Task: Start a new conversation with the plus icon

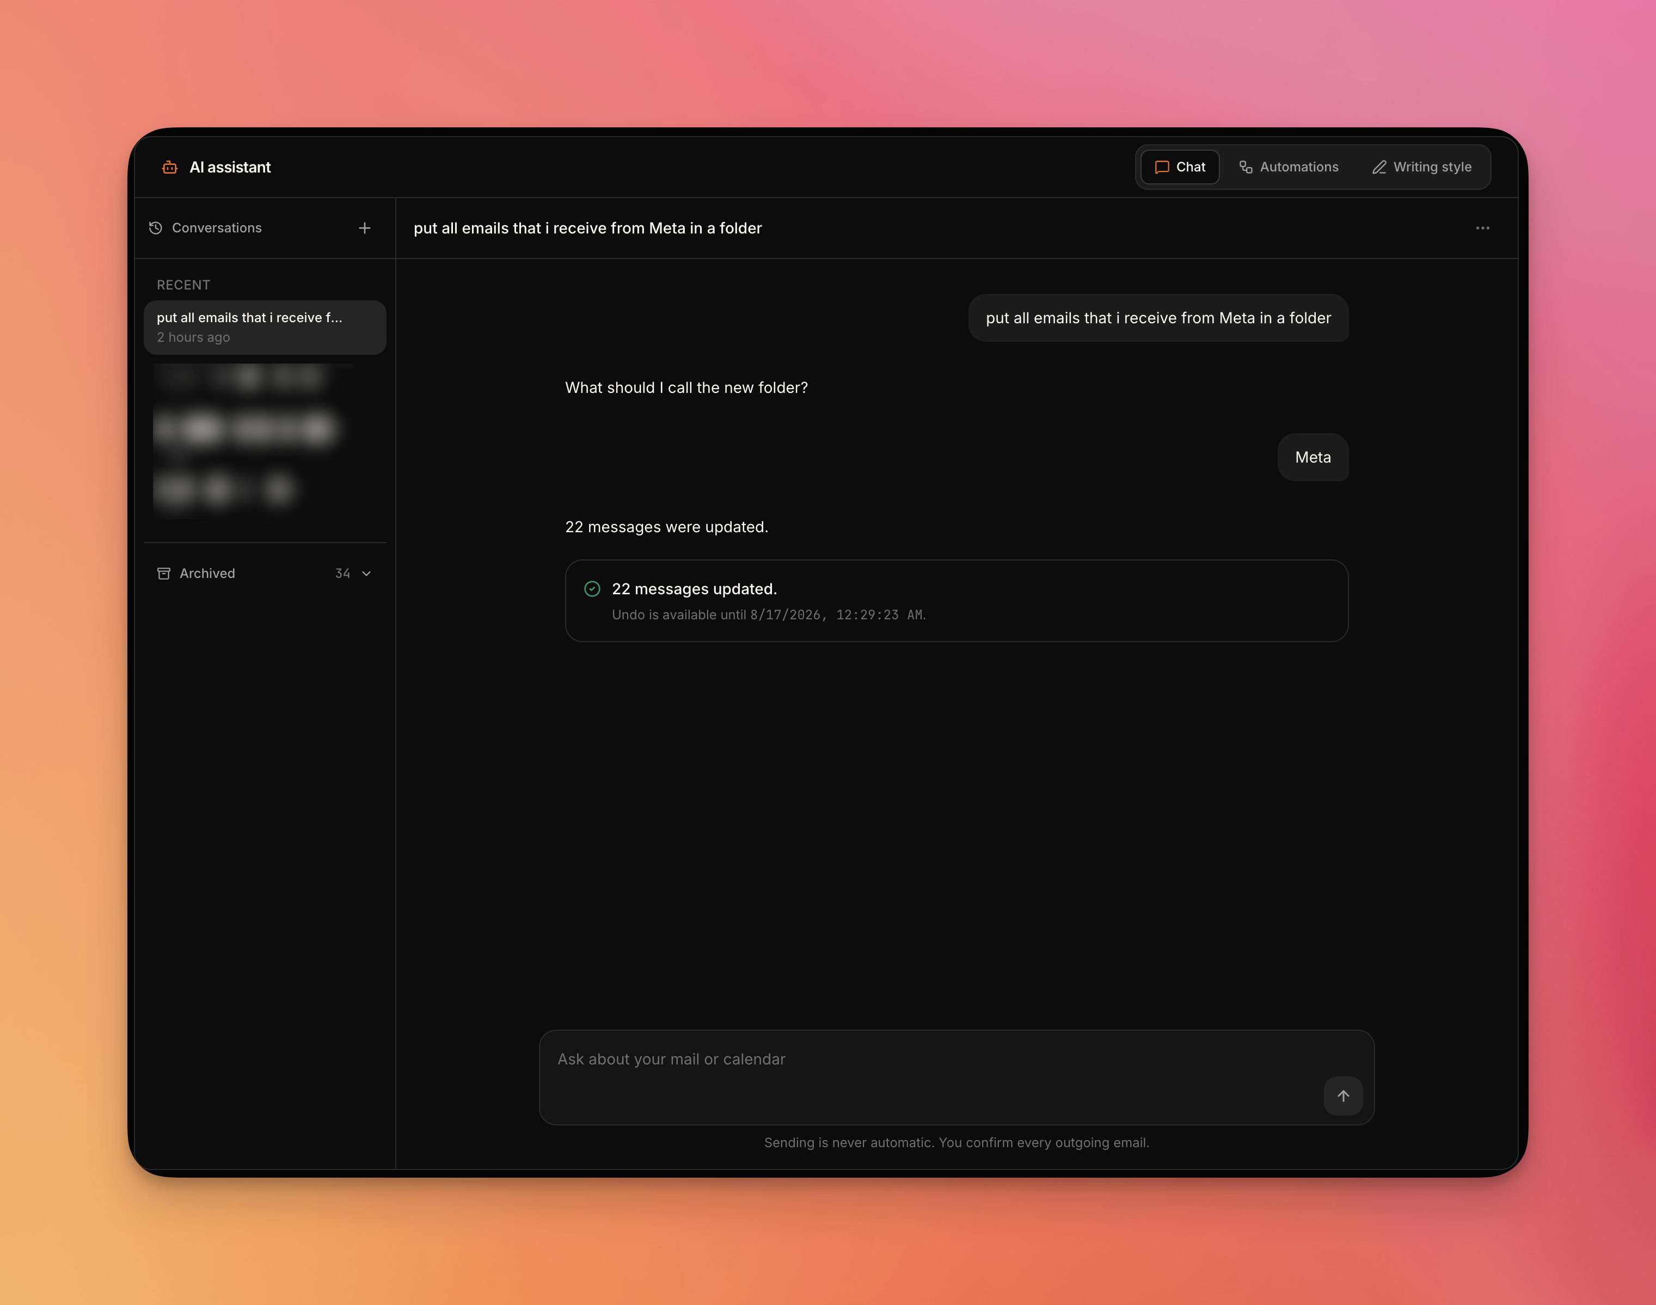Action: click(x=365, y=227)
